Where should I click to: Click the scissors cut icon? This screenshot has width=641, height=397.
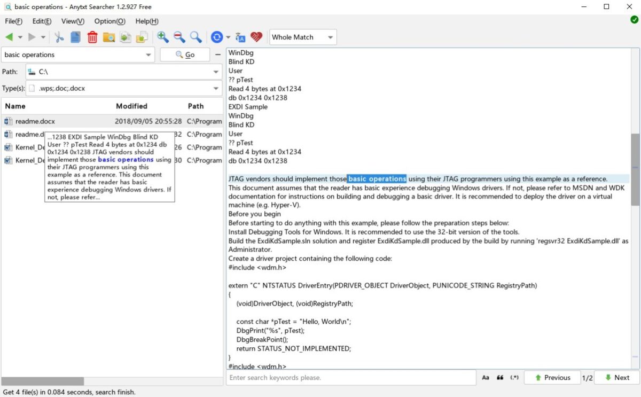(x=59, y=37)
